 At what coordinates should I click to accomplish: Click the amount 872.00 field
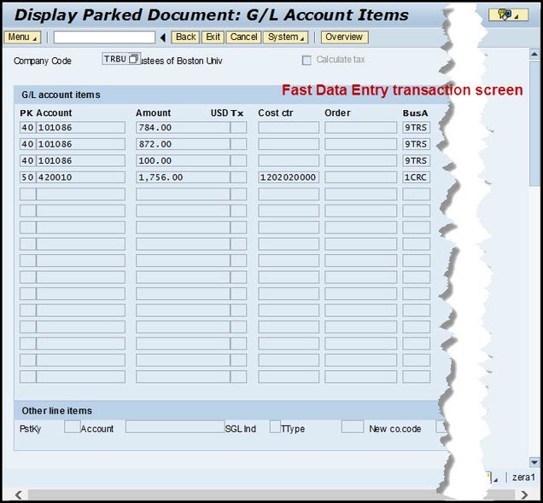(x=183, y=144)
